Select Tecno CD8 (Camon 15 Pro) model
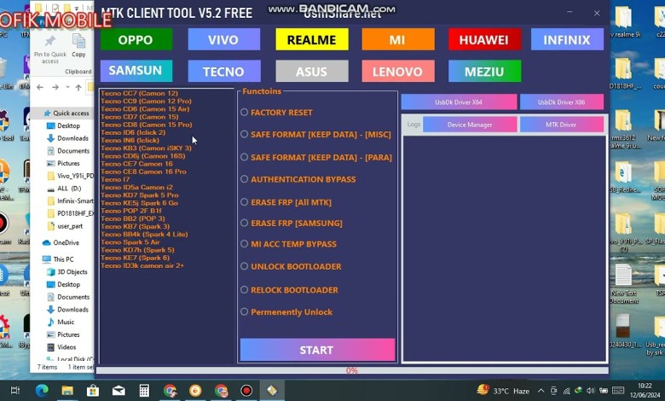This screenshot has height=401, width=665. click(x=147, y=125)
